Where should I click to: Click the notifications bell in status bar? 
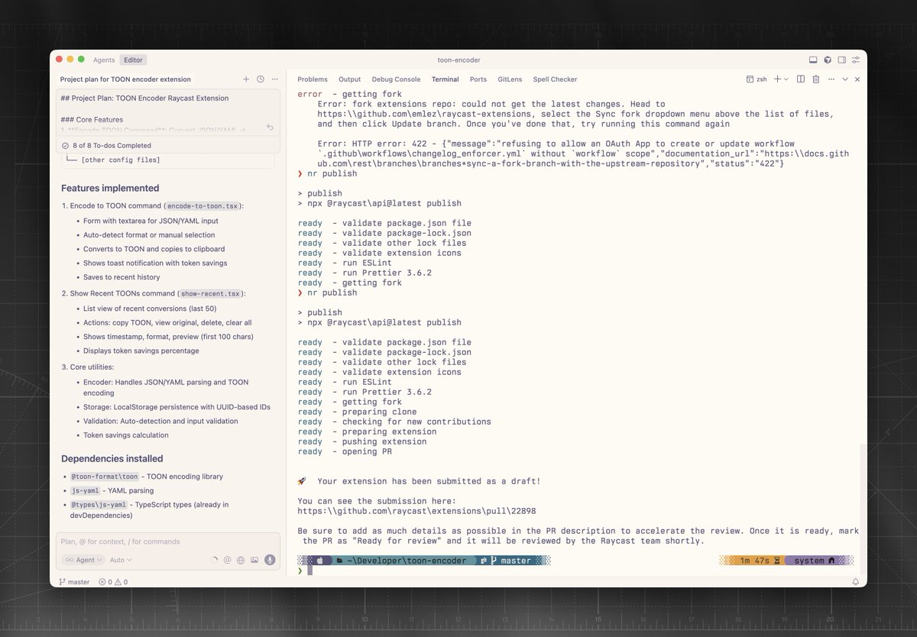(855, 582)
